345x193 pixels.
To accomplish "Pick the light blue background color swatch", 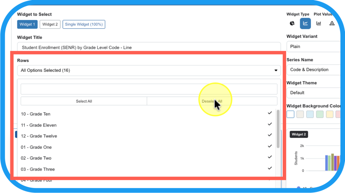I will pos(310,114).
